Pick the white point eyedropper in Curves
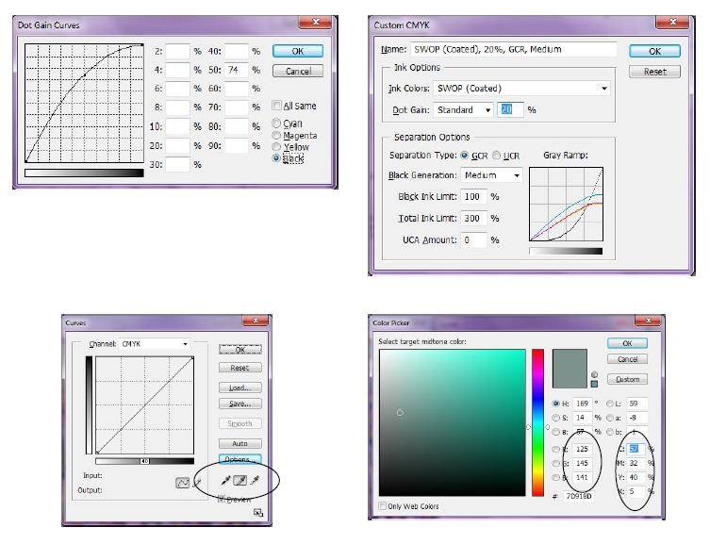The width and height of the screenshot is (710, 544). click(x=255, y=480)
